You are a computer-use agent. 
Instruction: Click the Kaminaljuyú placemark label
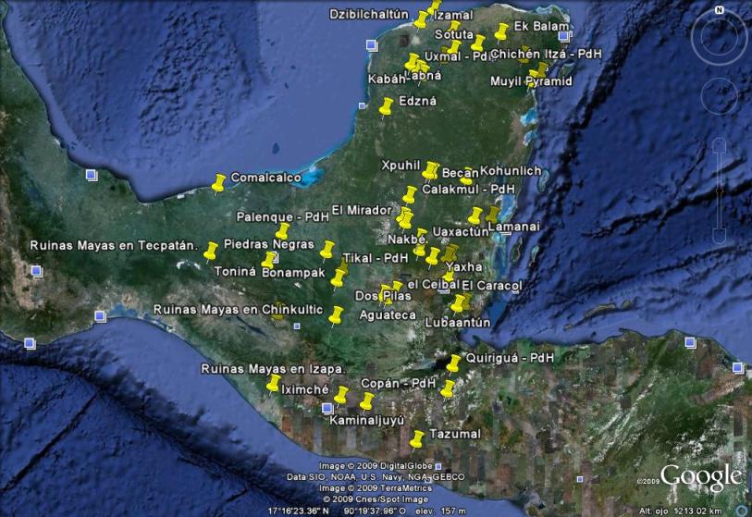[x=368, y=420]
